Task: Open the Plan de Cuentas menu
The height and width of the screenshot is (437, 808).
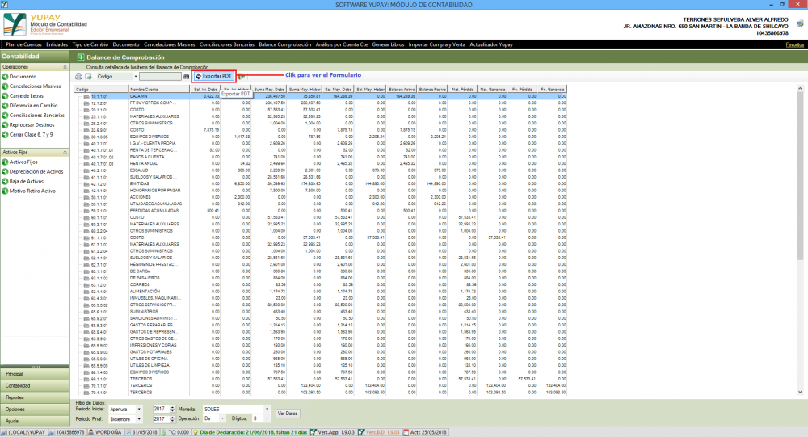Action: tap(23, 44)
